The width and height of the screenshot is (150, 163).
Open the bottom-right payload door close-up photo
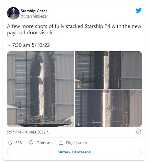108,108
